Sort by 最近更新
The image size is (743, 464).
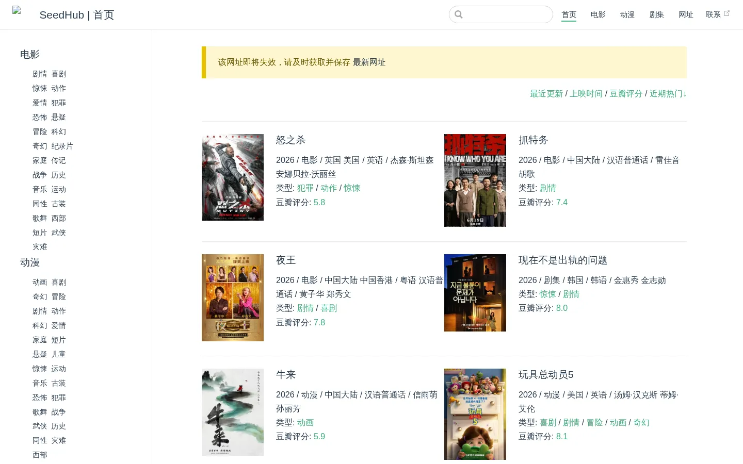(x=546, y=94)
